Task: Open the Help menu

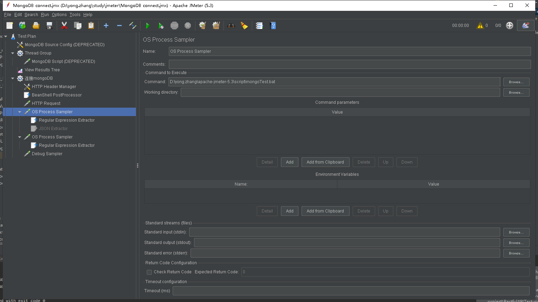Action: coord(88,15)
